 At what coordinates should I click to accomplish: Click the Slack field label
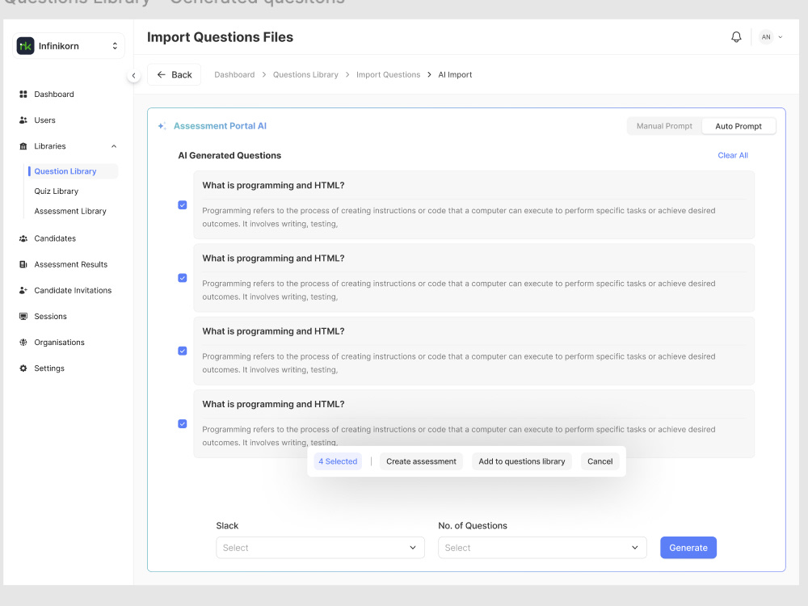(227, 526)
